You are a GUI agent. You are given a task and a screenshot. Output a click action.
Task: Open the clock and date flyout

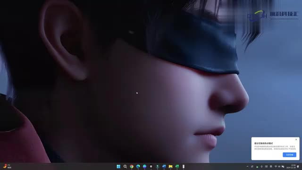pyautogui.click(x=291, y=167)
